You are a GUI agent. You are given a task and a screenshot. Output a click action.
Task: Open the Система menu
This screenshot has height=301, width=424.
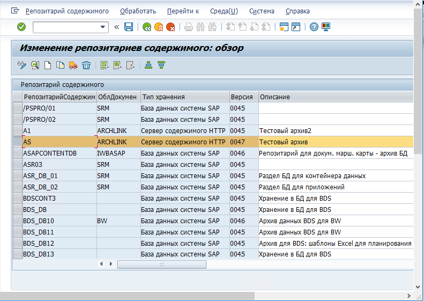click(x=262, y=11)
